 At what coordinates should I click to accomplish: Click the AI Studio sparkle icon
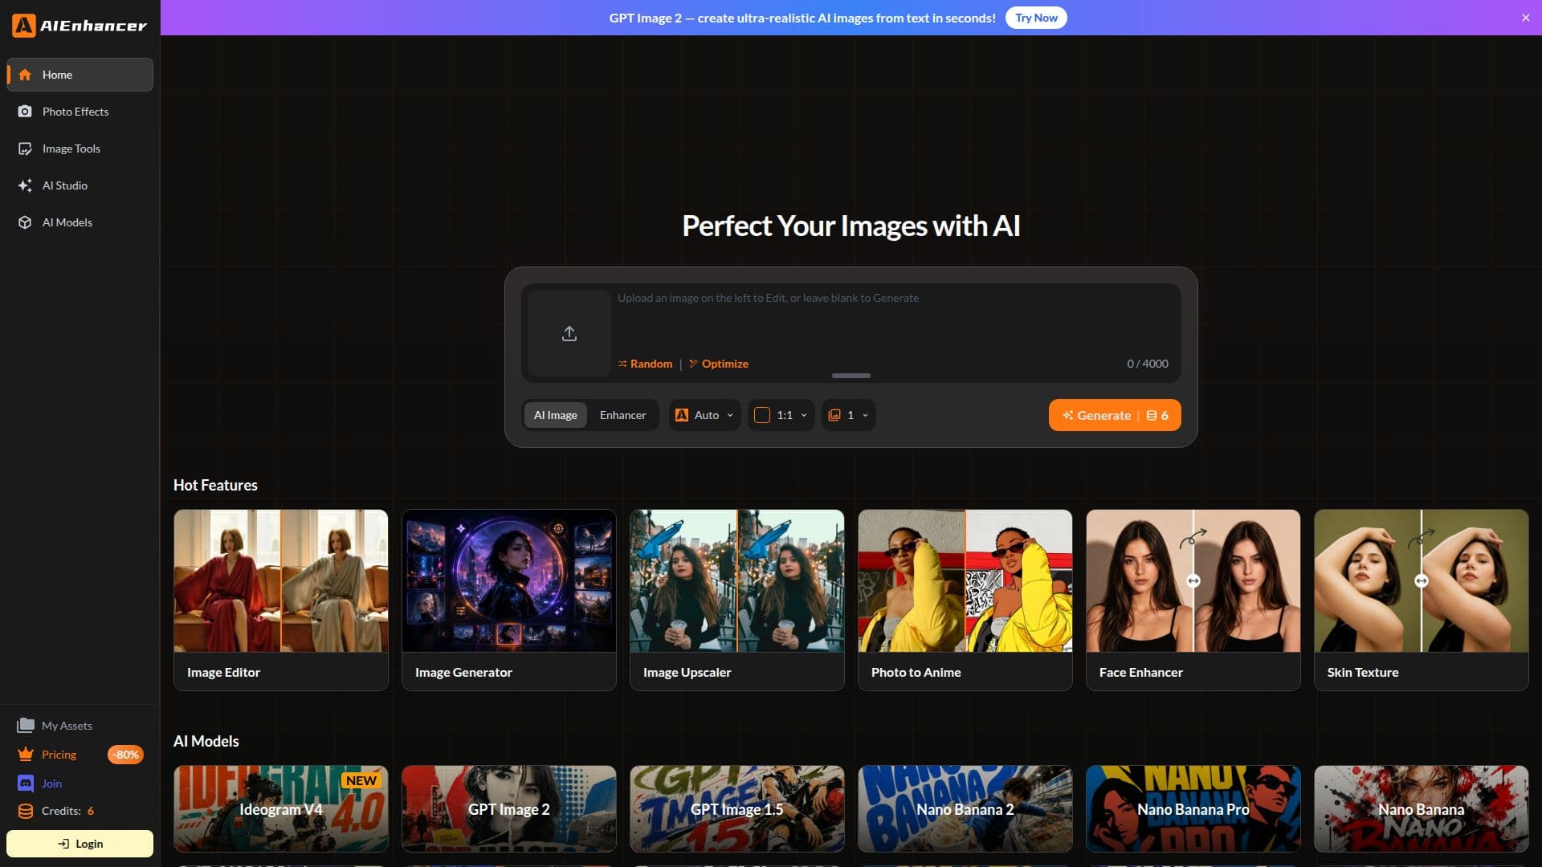coord(25,185)
